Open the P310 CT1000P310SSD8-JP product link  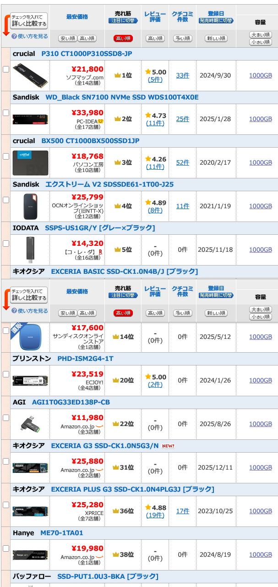click(x=87, y=54)
